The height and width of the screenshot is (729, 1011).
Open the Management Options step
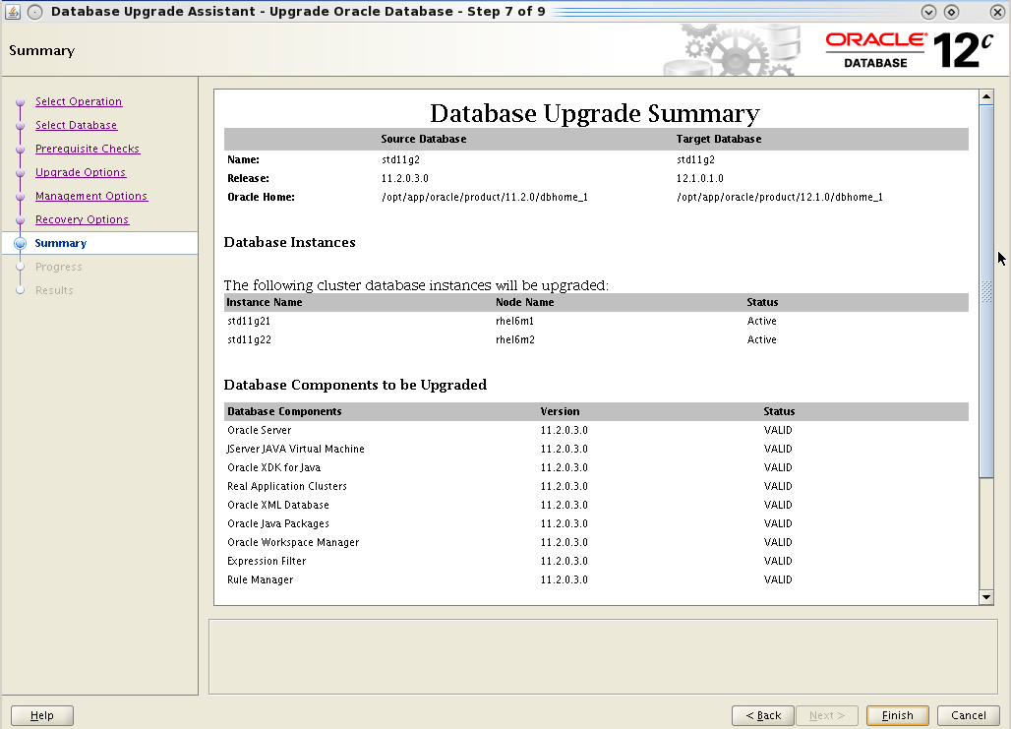90,196
